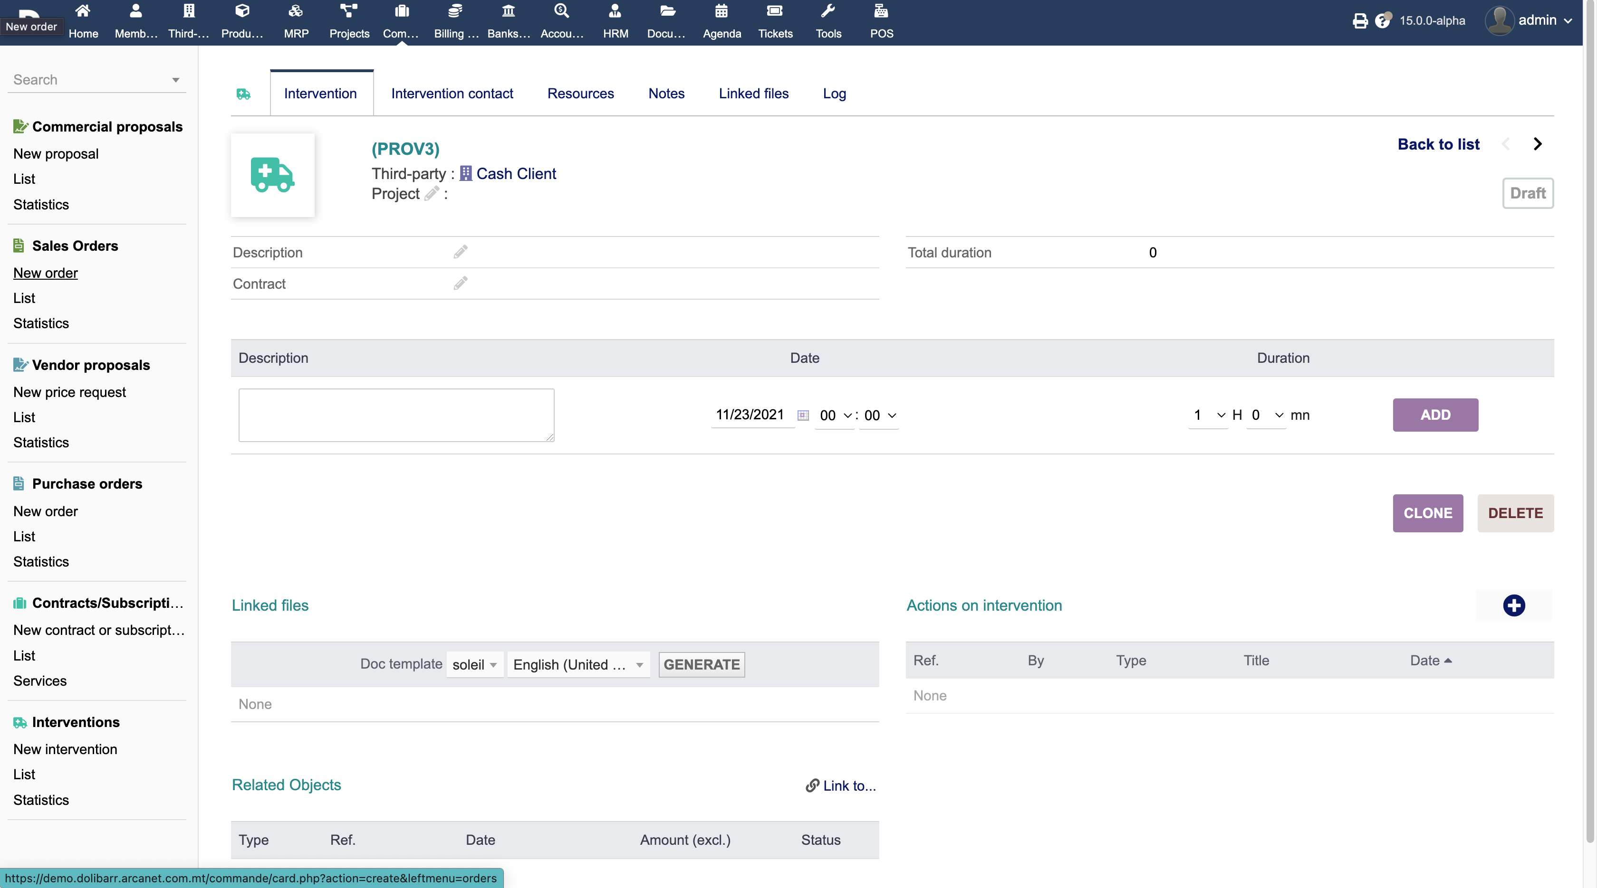The image size is (1597, 888).
Task: Click the CLONE button
Action: [x=1427, y=513]
